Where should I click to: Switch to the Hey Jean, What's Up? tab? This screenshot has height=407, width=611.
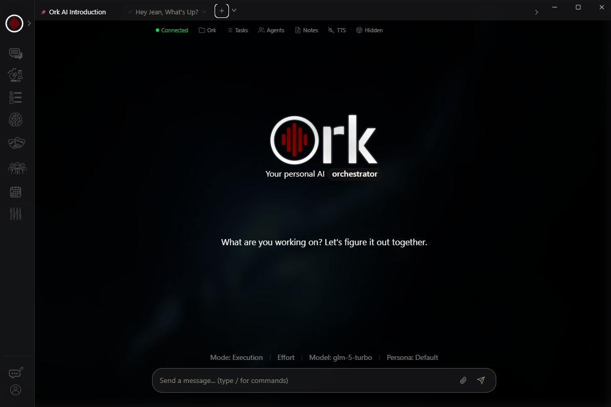[167, 12]
